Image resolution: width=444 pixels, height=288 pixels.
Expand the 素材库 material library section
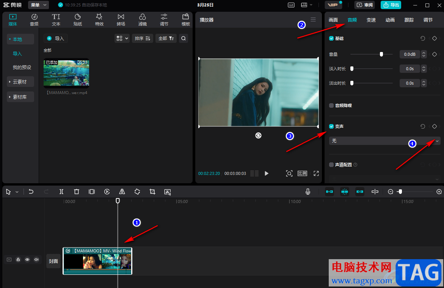point(20,97)
